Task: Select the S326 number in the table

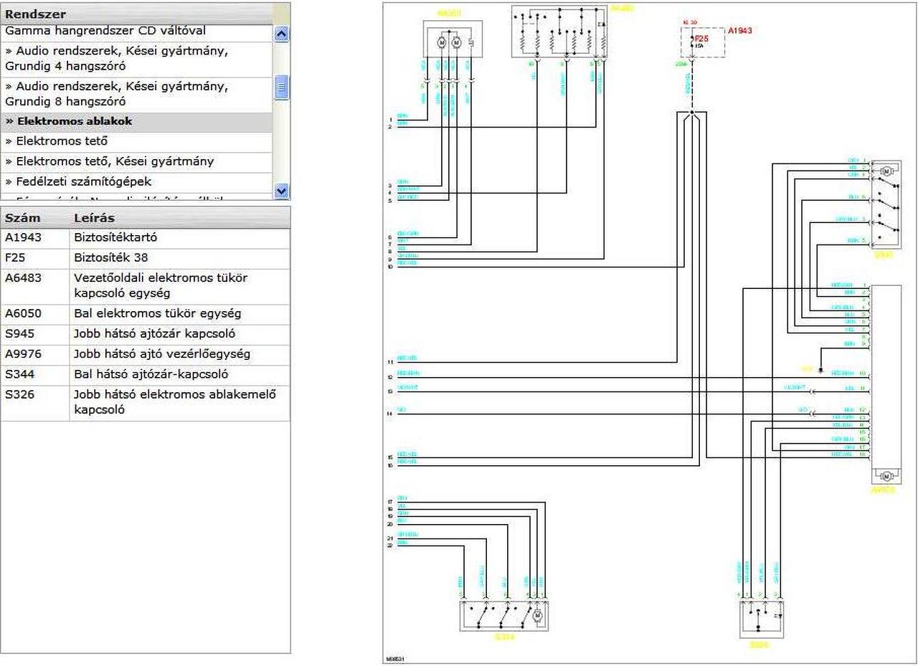Action: tap(35, 401)
